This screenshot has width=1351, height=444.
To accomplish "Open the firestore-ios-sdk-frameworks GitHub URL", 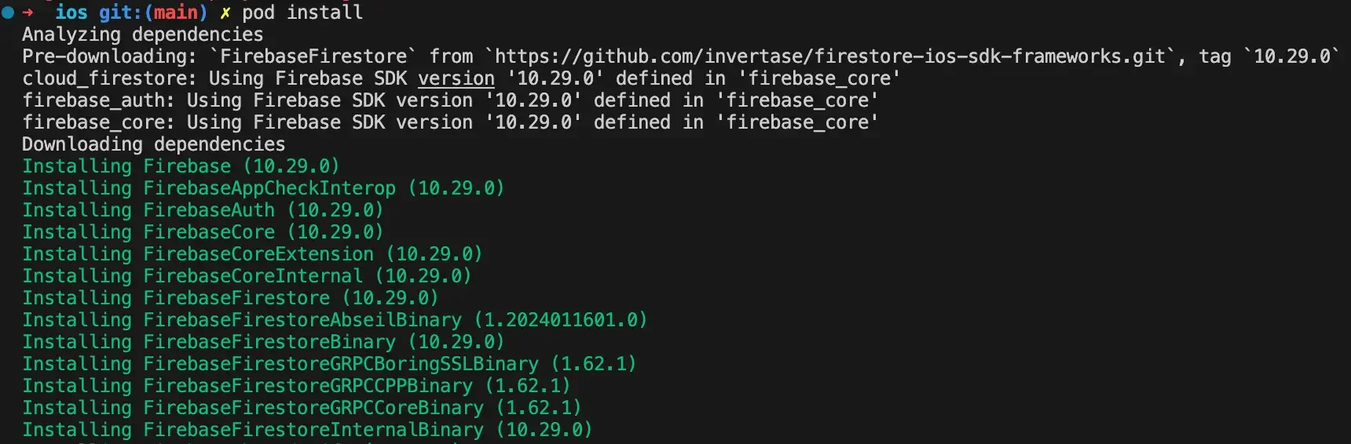I will (830, 56).
